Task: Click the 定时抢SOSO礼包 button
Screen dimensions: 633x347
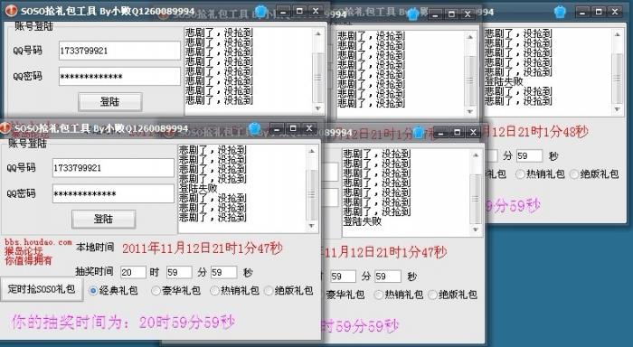Action: [x=42, y=289]
